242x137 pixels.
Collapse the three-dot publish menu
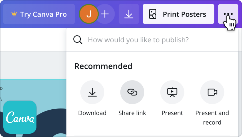(x=228, y=14)
